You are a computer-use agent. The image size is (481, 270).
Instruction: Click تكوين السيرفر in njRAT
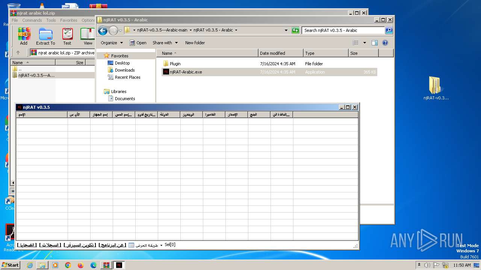point(80,245)
